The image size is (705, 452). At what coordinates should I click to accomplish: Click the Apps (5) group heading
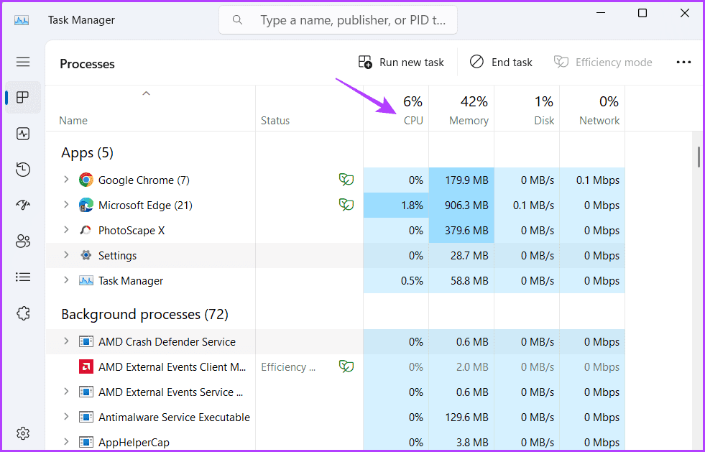point(87,153)
